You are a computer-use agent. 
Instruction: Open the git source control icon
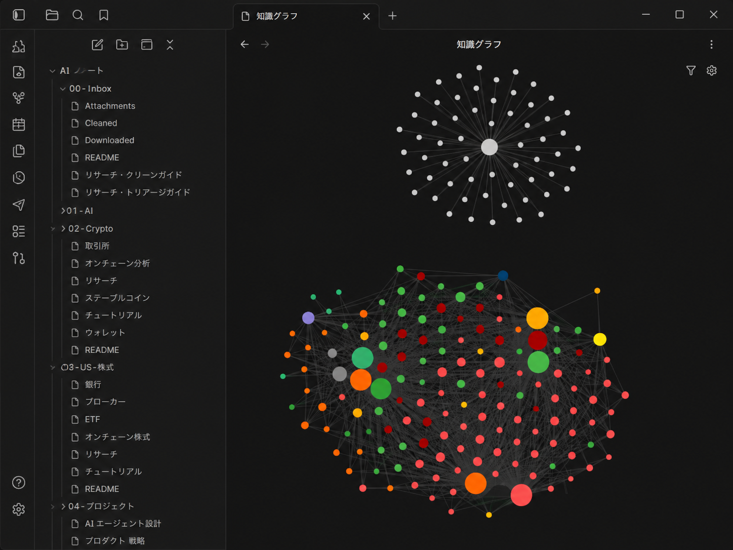point(19,258)
